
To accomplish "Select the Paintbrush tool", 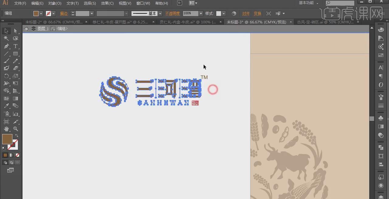I will pyautogui.click(x=6, y=61).
